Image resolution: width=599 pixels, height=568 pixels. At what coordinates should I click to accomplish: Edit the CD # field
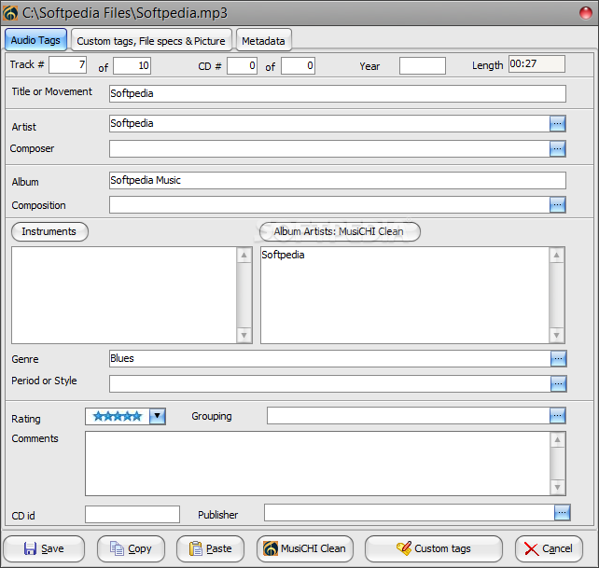242,65
